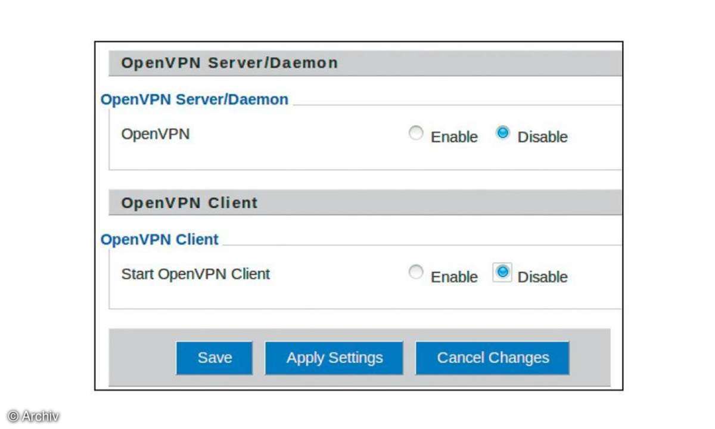
Task: Click the blue OpenVPN Server/Daemon legend title
Action: [x=194, y=100]
